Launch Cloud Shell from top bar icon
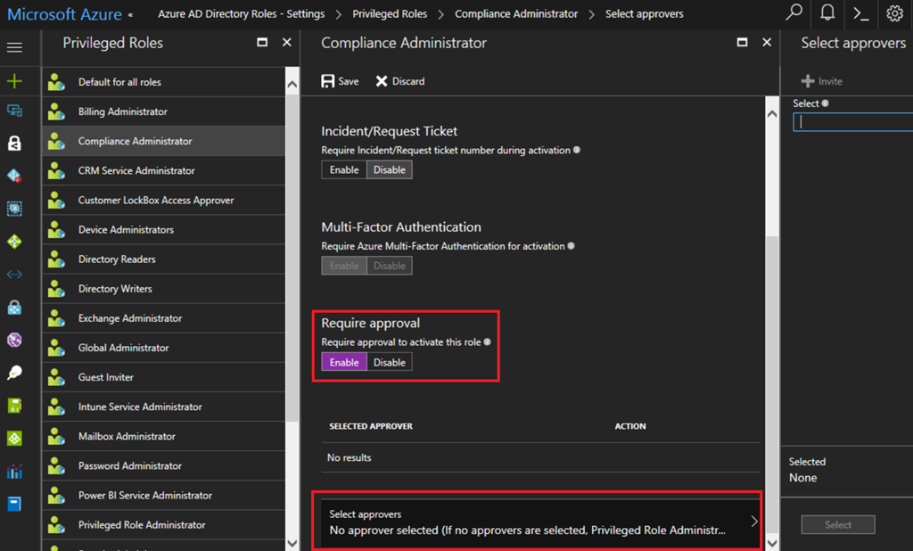 tap(860, 13)
